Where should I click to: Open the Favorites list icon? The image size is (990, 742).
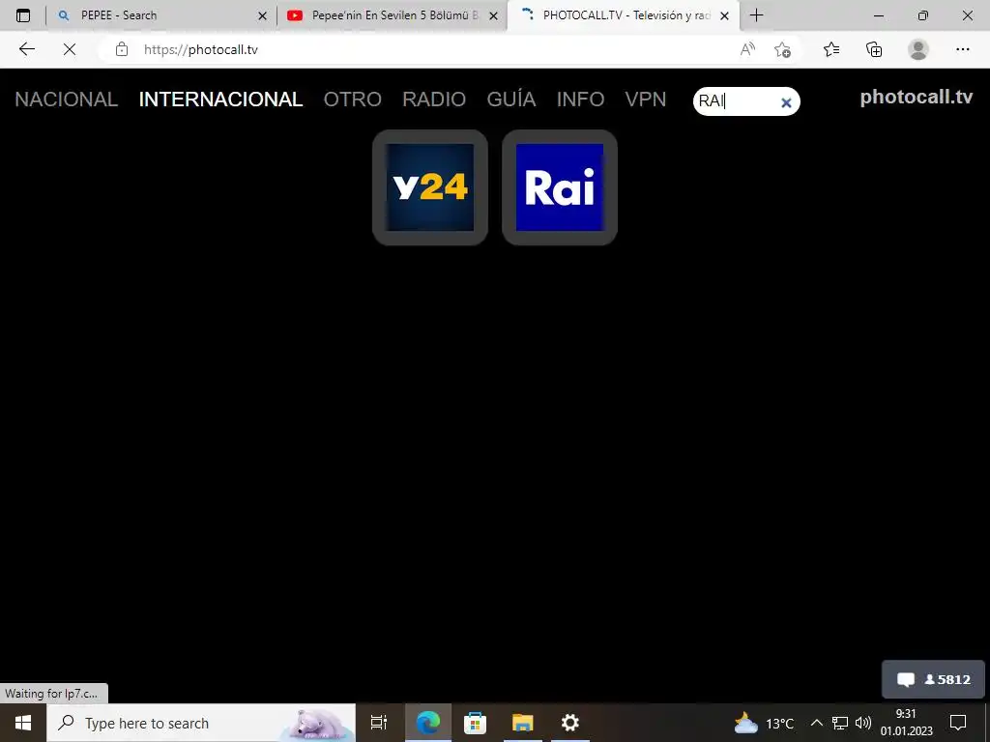click(x=831, y=49)
